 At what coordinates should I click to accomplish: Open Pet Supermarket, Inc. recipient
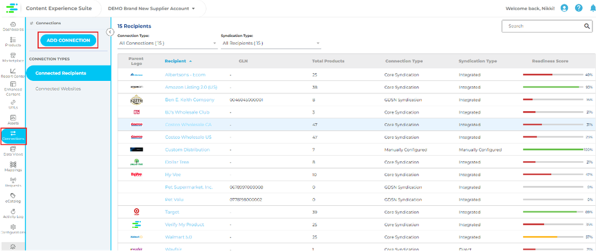pyautogui.click(x=189, y=187)
